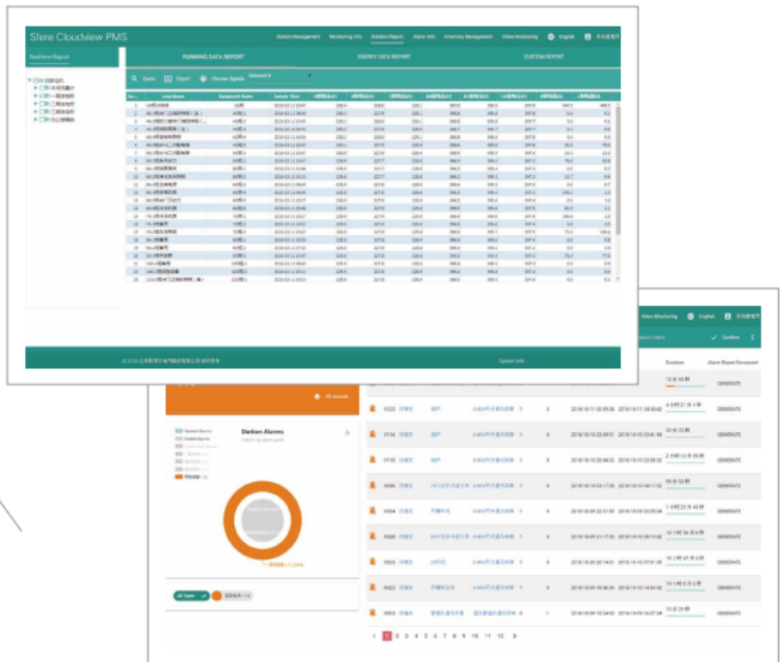Click the user account icon in front window
This screenshot has height=662, width=784.
pyautogui.click(x=588, y=37)
